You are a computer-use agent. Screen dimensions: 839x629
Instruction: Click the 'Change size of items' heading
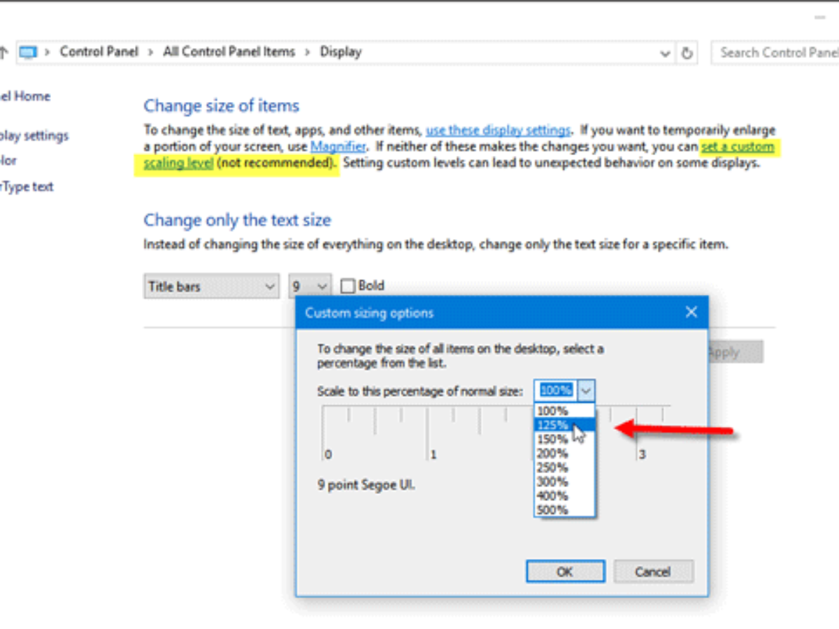[222, 106]
